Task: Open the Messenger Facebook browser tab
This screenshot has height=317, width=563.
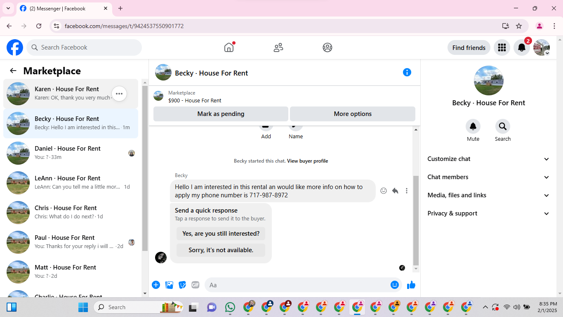Action: coord(64,8)
